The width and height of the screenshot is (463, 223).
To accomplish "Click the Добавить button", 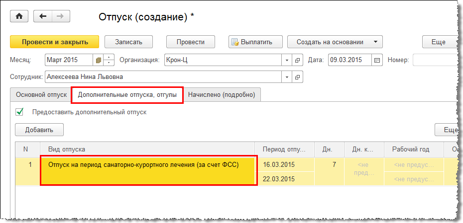I will [39, 130].
